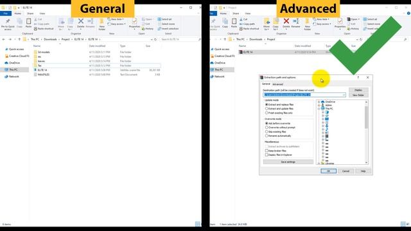Open Easy access dropdown in left ribbon

117,24
